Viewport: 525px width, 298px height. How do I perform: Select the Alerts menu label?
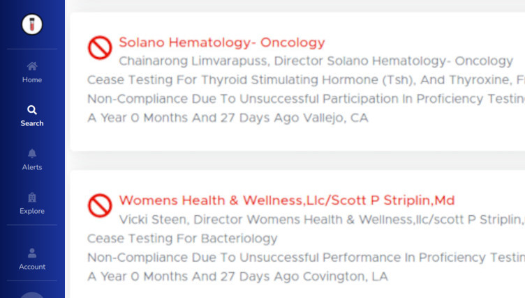(x=32, y=167)
